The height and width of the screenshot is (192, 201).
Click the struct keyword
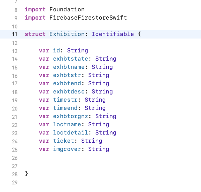click(35, 34)
